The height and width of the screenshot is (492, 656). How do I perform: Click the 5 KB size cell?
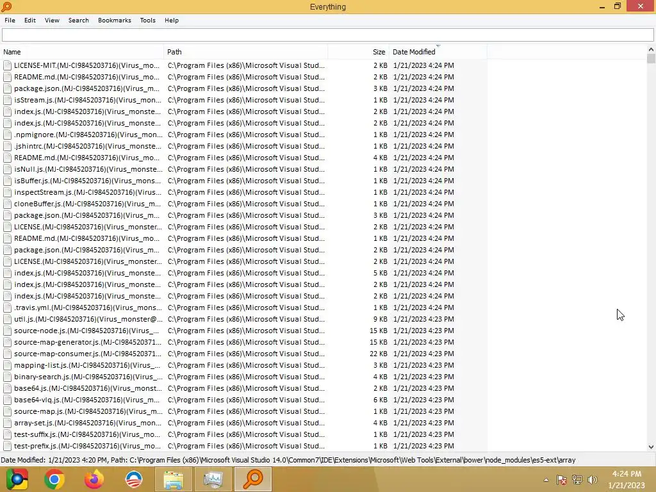381,273
